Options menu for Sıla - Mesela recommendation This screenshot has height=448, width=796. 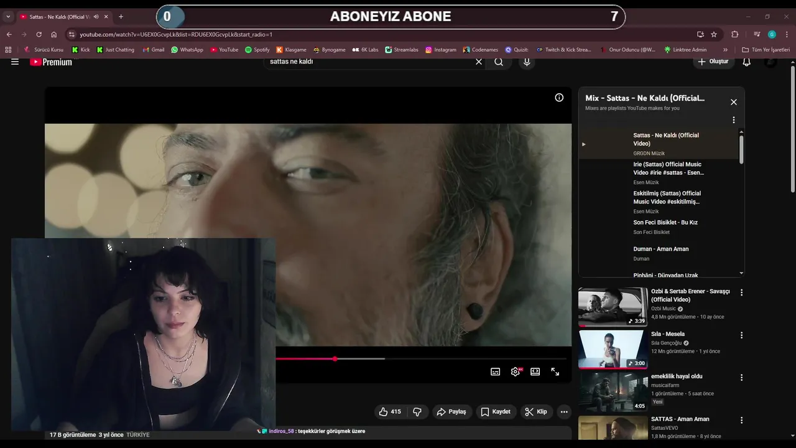point(741,335)
